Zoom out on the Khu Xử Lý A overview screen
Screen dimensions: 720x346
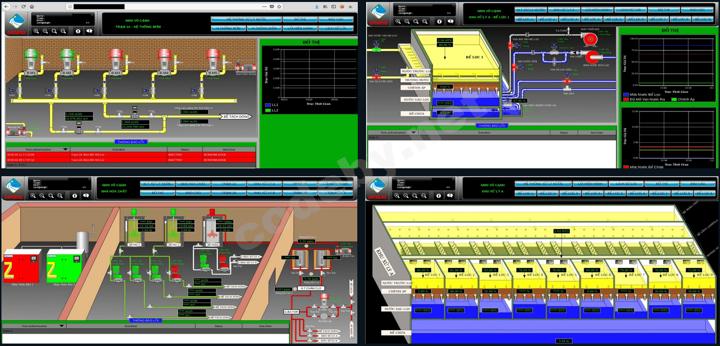point(407,195)
